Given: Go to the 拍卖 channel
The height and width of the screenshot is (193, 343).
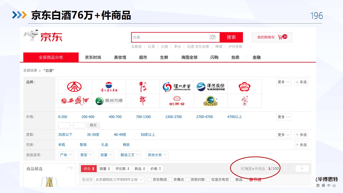Looking at the screenshot, I should point(235,57).
